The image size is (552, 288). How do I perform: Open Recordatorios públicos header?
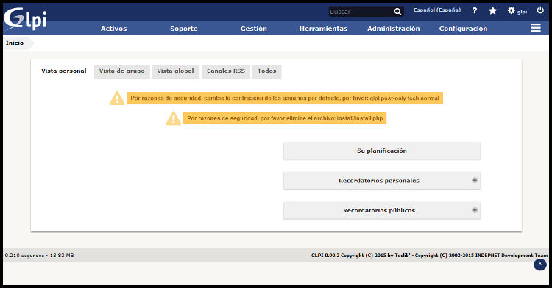pyautogui.click(x=382, y=210)
